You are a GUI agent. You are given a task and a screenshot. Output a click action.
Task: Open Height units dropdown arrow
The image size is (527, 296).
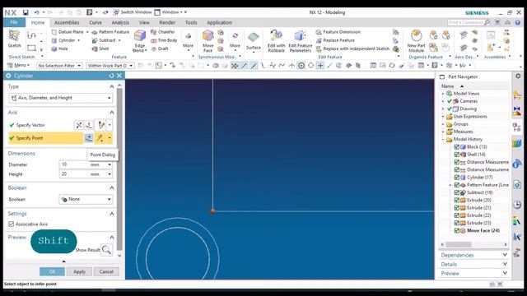tap(110, 174)
